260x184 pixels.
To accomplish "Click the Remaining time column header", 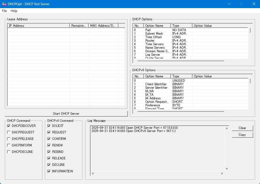I will 79,26.
